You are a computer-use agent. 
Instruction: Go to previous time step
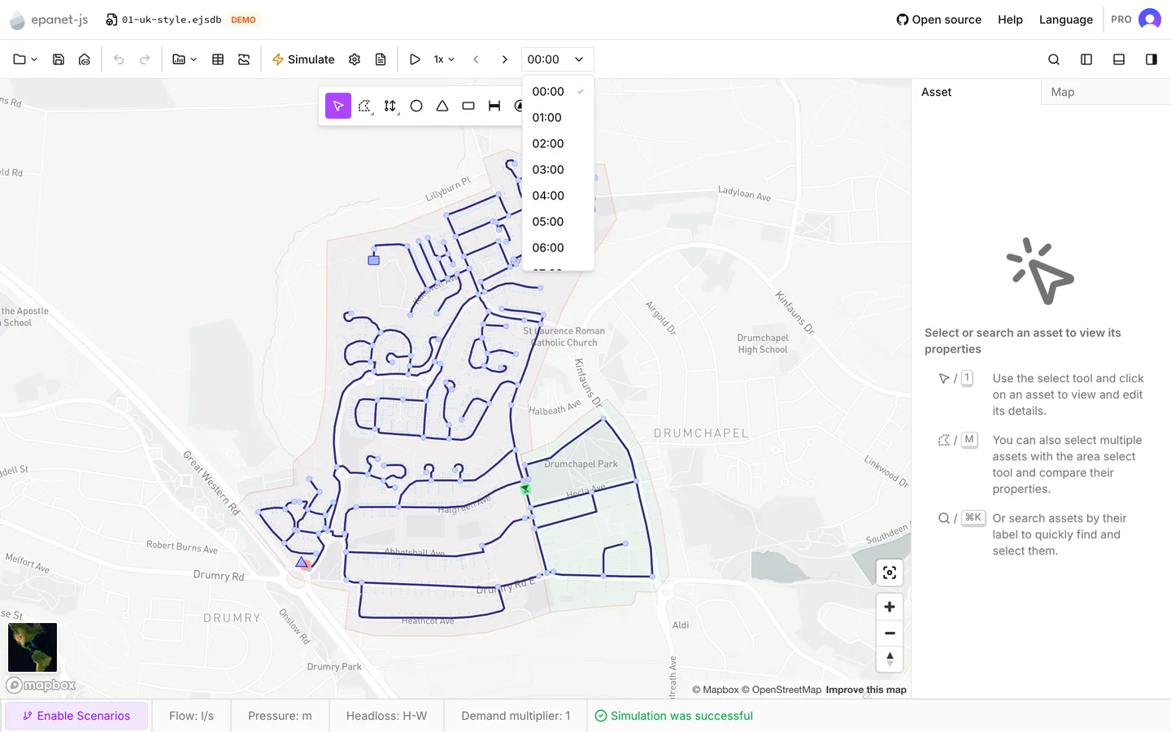pos(476,59)
